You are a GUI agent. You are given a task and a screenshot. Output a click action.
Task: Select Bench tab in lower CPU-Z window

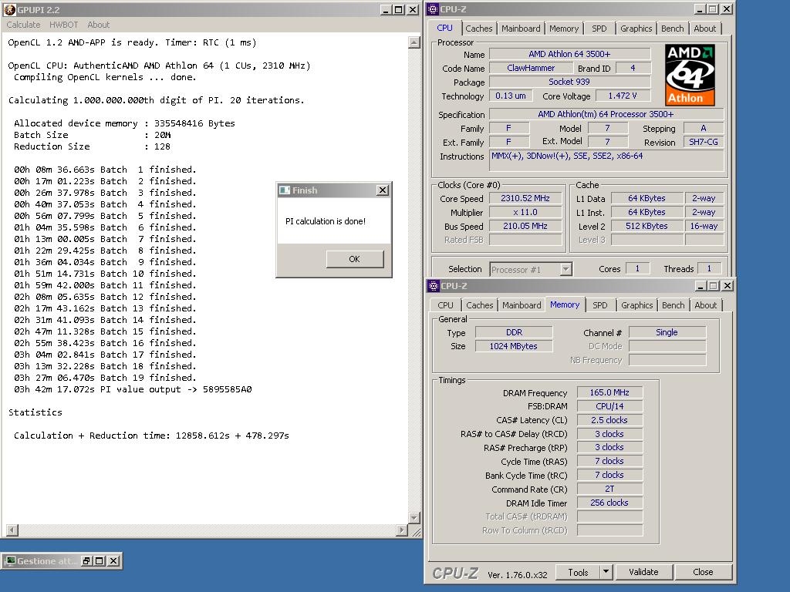pyautogui.click(x=673, y=305)
